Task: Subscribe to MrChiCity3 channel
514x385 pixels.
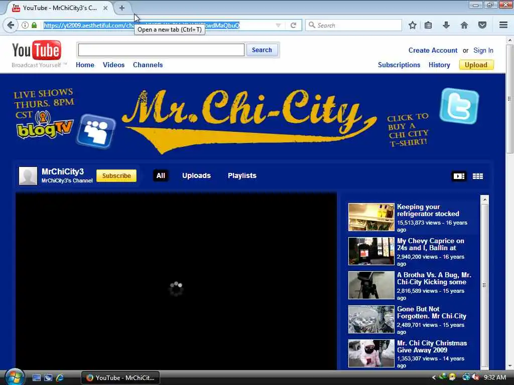Action: point(116,176)
